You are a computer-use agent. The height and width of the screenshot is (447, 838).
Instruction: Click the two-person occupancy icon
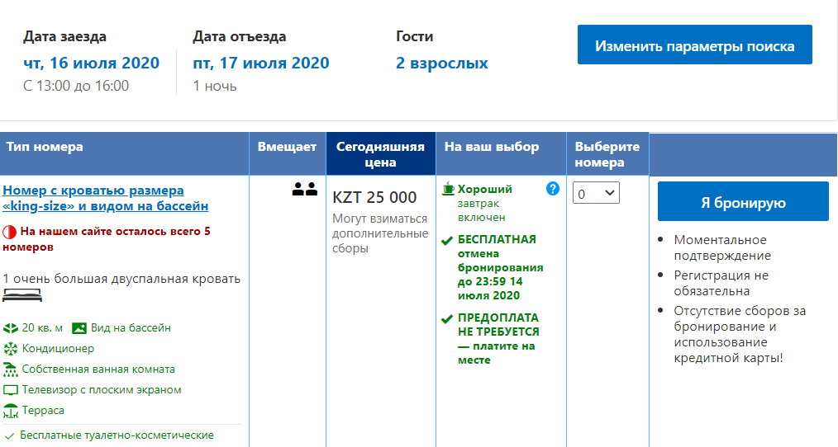pos(304,190)
